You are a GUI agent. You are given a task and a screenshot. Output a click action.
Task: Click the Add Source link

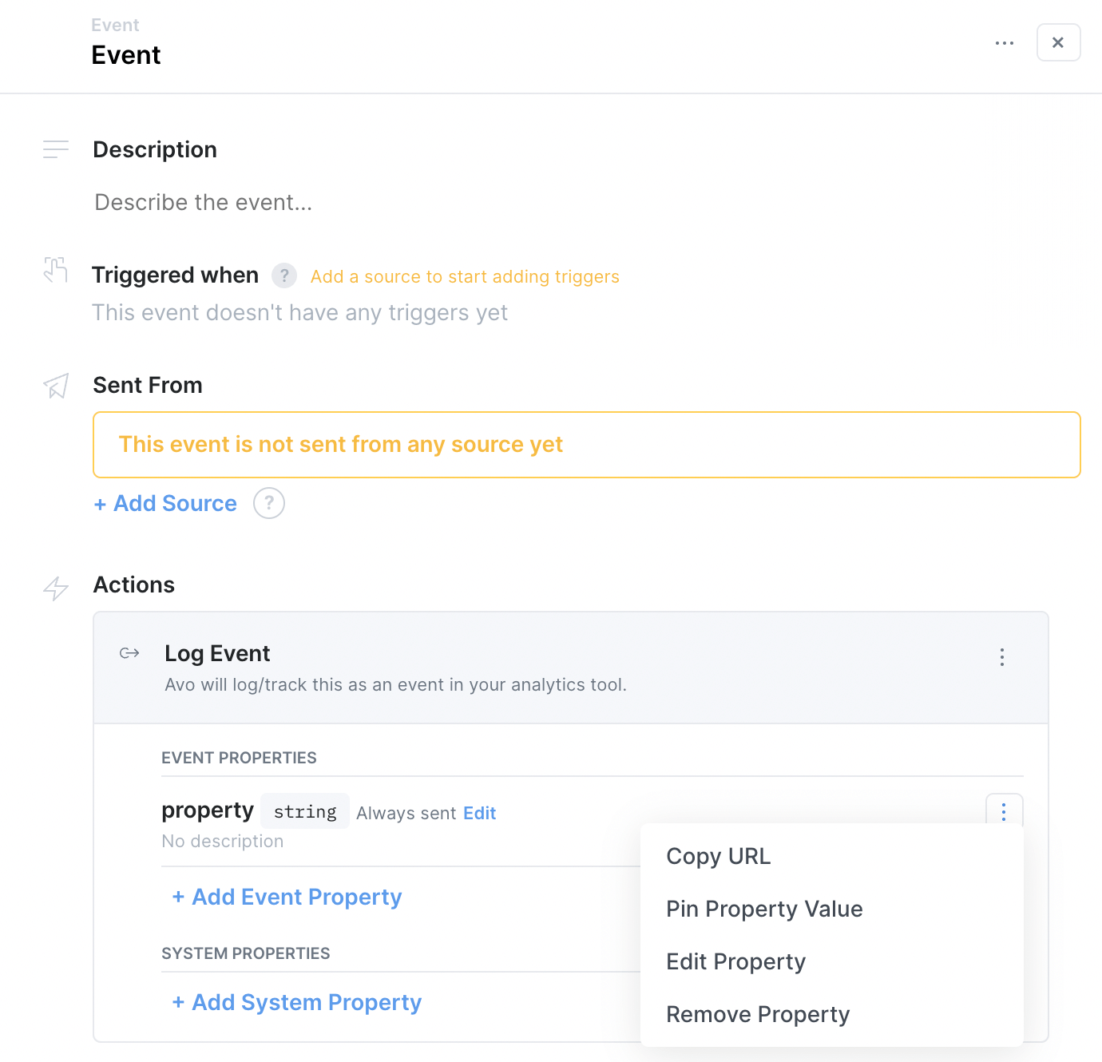coord(165,503)
